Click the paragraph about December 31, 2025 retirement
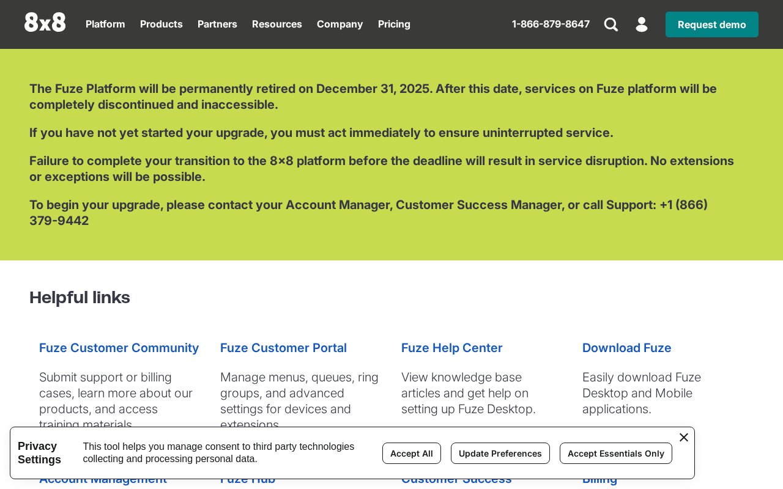This screenshot has height=489, width=783. (x=373, y=97)
